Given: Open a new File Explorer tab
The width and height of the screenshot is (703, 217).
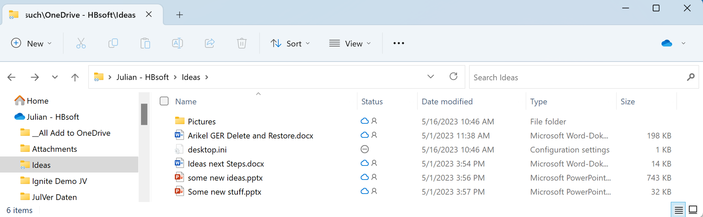Looking at the screenshot, I should pyautogui.click(x=179, y=15).
